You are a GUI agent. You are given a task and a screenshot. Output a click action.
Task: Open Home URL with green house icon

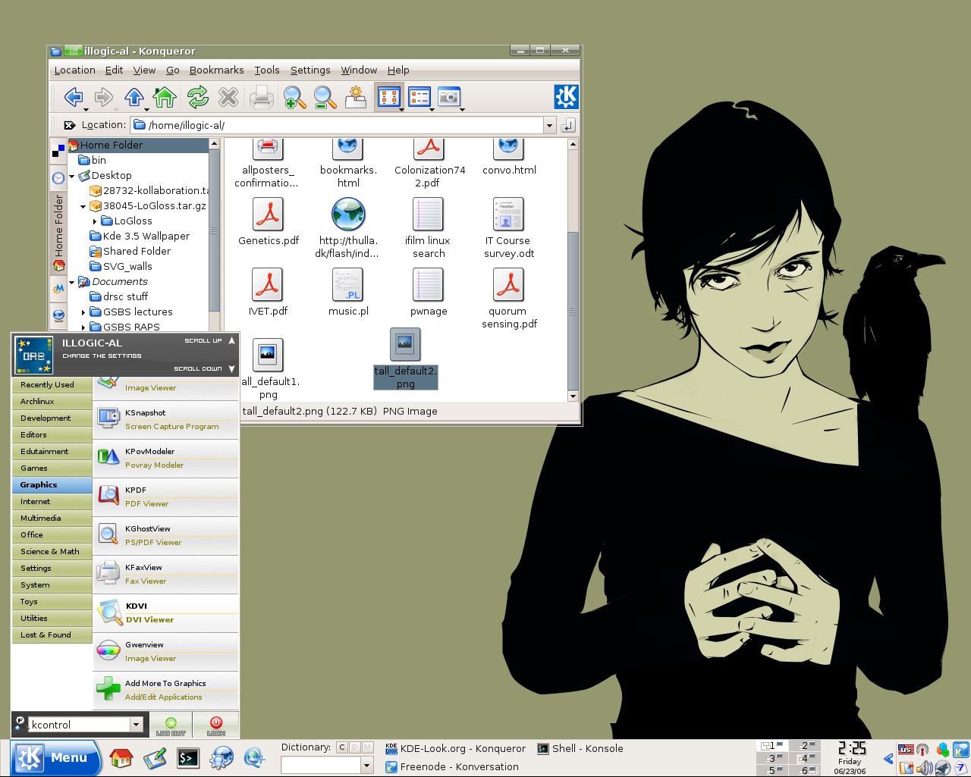click(165, 97)
